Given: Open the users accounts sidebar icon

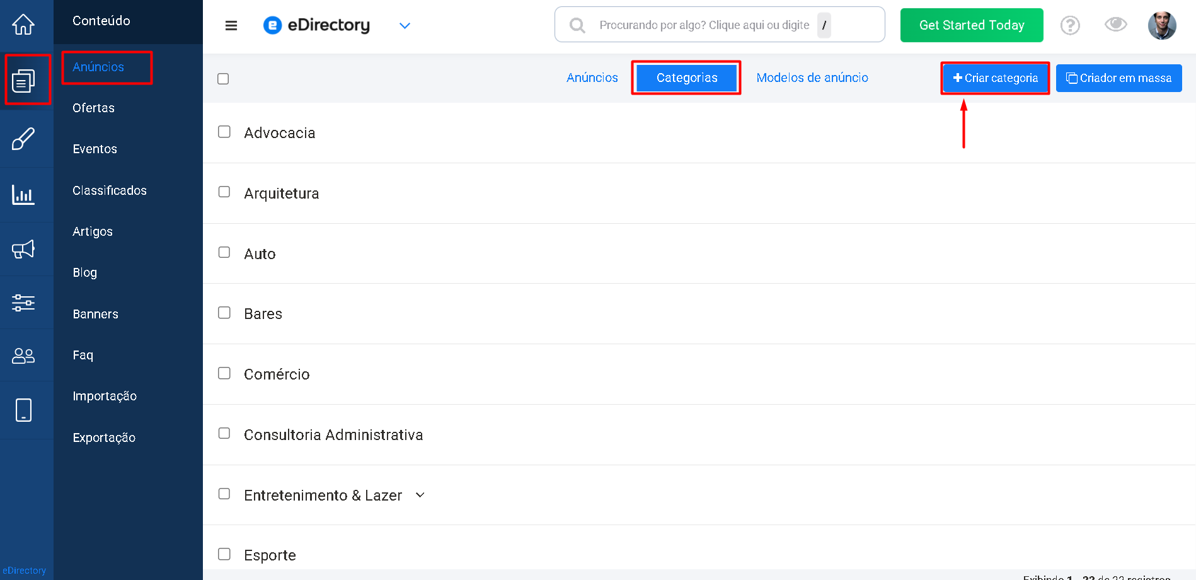Looking at the screenshot, I should pyautogui.click(x=23, y=356).
